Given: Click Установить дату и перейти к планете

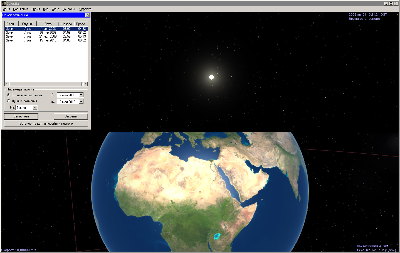Looking at the screenshot, I should tap(46, 124).
